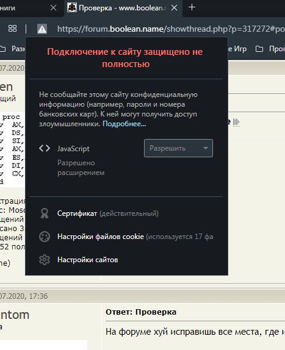The width and height of the screenshot is (285, 350).
Task: Open the JavaScript Разрешить dropdown
Action: click(178, 148)
